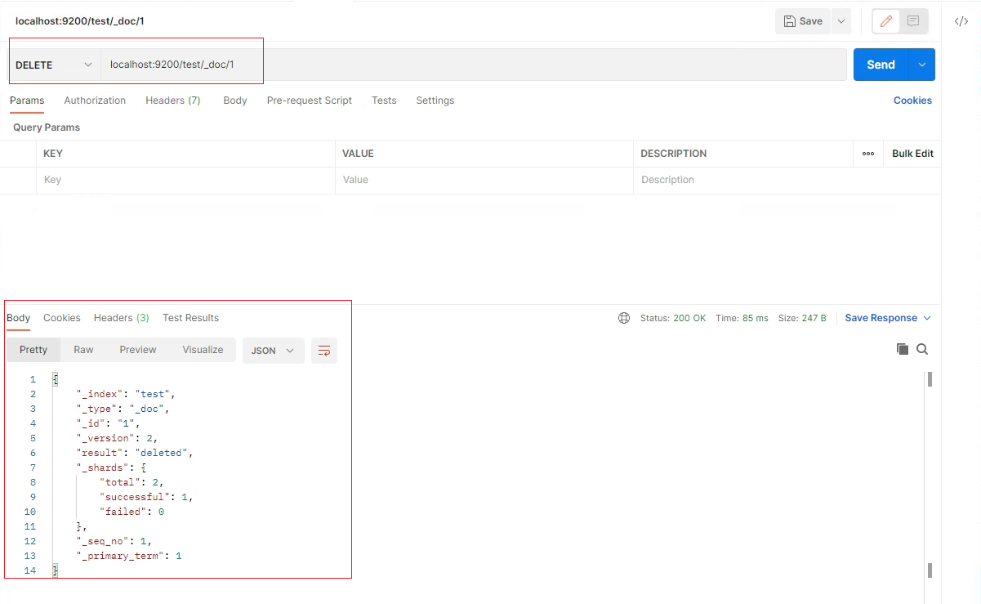This screenshot has width=981, height=604.
Task: Click the globe network icon near Status
Action: [624, 318]
